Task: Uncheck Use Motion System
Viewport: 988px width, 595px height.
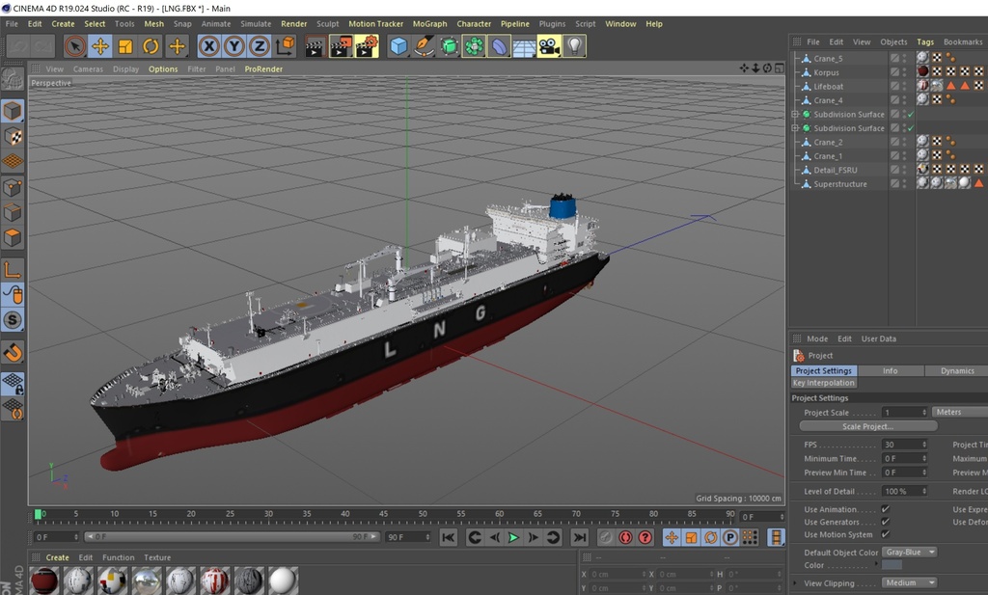Action: [x=886, y=534]
